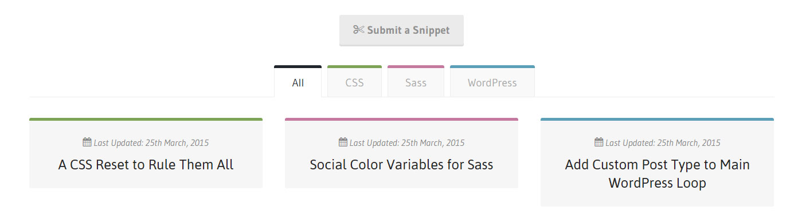The image size is (802, 222).
Task: Click calendar icon on CSS Reset card
Action: 87,142
